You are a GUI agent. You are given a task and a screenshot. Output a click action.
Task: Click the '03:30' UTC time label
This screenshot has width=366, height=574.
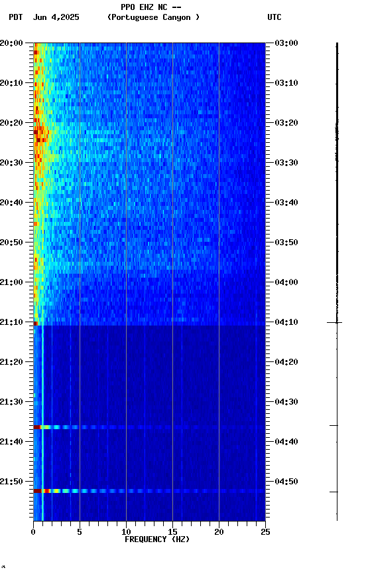[x=286, y=163]
